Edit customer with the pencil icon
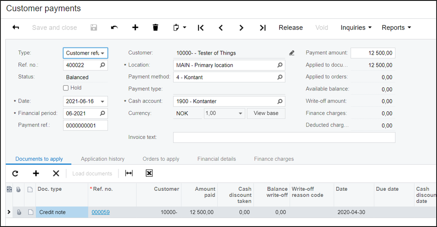 click(x=292, y=53)
